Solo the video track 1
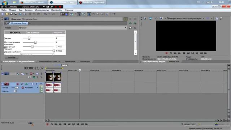The height and width of the screenshot is (130, 231). [x=42, y=74]
